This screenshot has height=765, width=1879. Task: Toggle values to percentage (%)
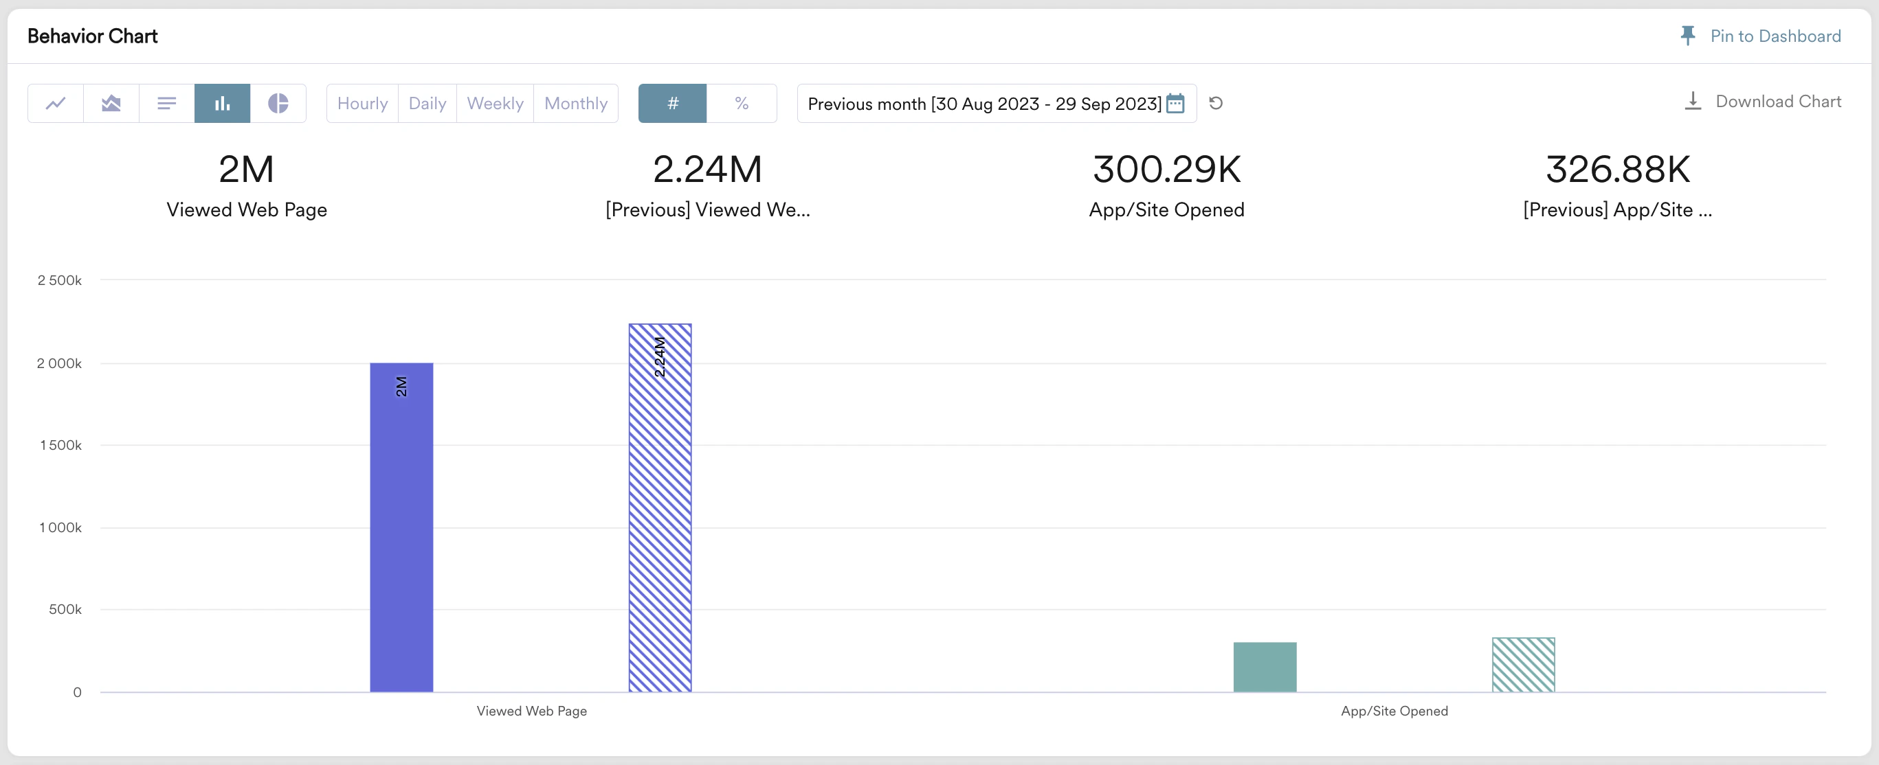741,104
